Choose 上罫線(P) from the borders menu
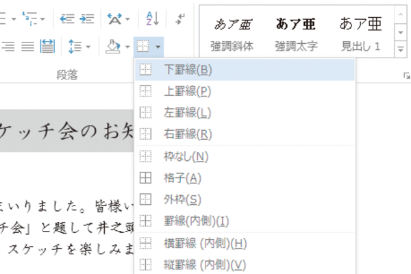The image size is (411, 274). pos(245,91)
